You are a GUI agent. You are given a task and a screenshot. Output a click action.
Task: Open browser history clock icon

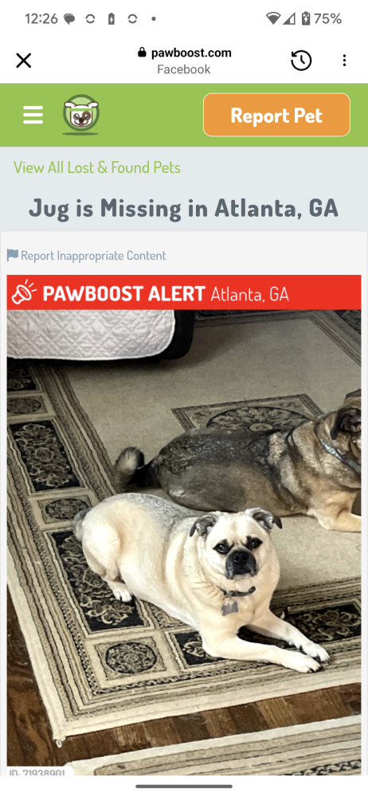tap(301, 61)
